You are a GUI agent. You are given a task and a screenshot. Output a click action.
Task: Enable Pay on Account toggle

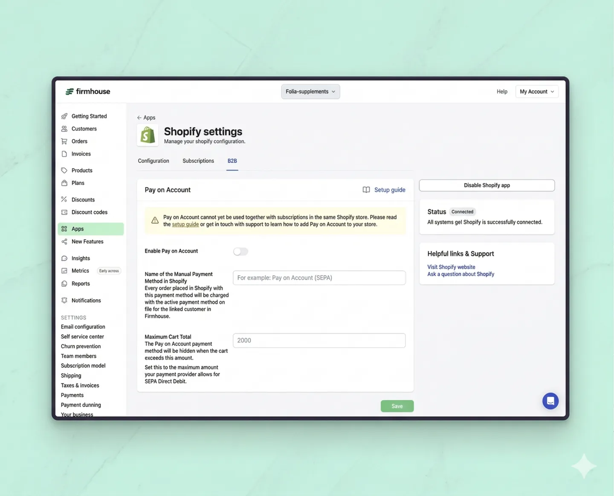point(240,251)
